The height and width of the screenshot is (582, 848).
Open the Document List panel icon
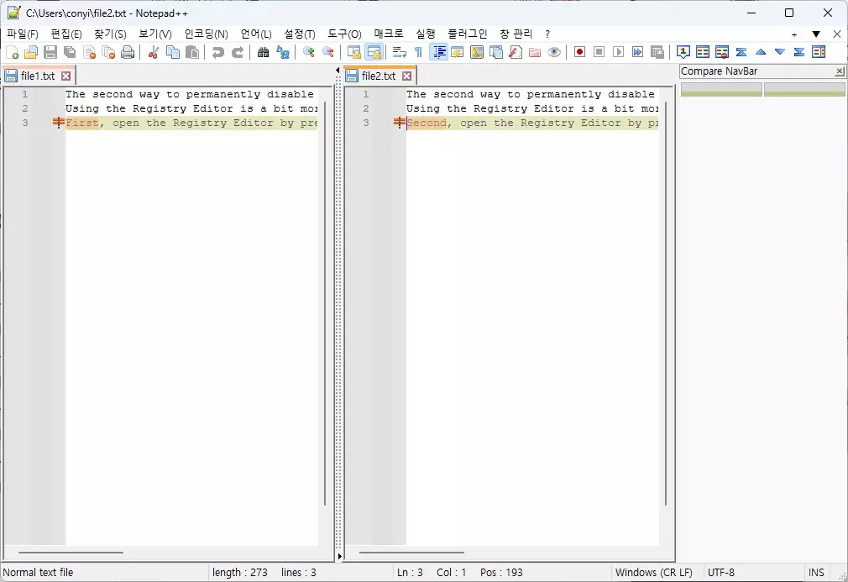pyautogui.click(x=496, y=52)
